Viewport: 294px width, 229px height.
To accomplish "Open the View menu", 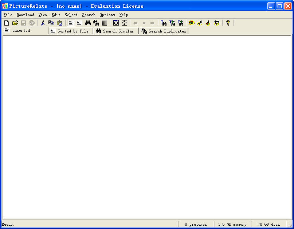I will pyautogui.click(x=43, y=15).
